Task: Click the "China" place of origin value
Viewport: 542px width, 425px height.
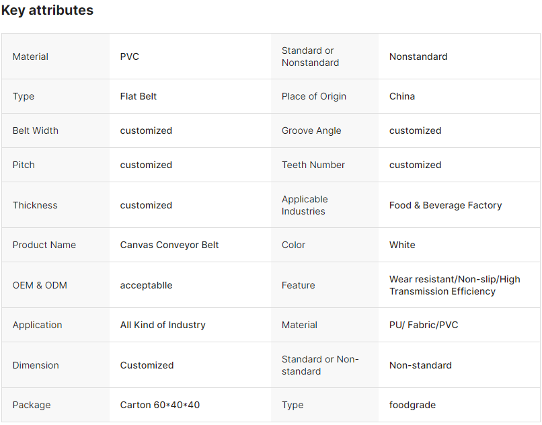Action: [402, 96]
